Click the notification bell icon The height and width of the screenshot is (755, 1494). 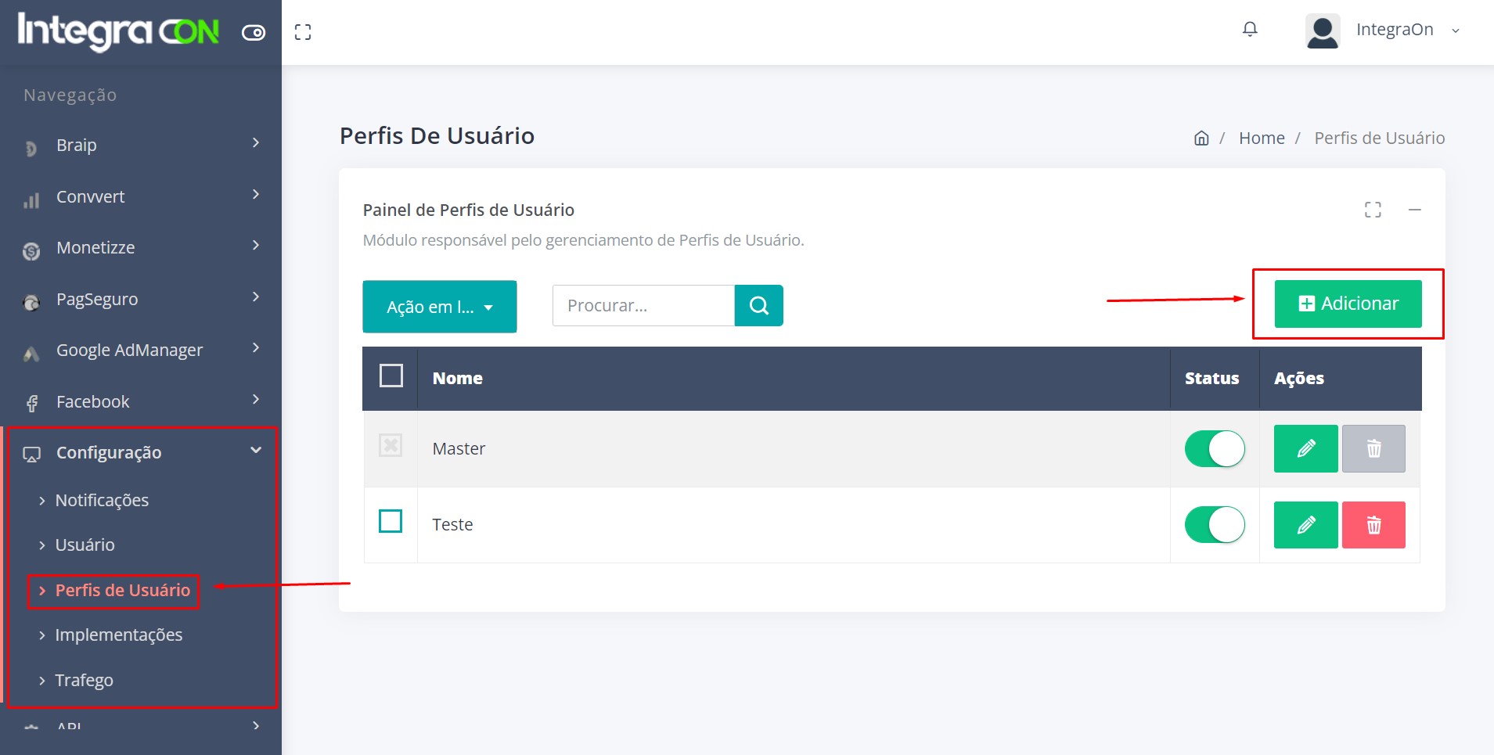1250,30
